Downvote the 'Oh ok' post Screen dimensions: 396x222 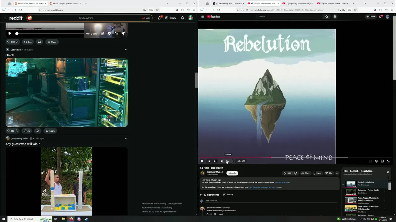tap(17, 131)
